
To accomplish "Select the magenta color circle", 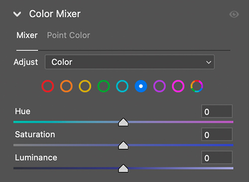I will (178, 86).
